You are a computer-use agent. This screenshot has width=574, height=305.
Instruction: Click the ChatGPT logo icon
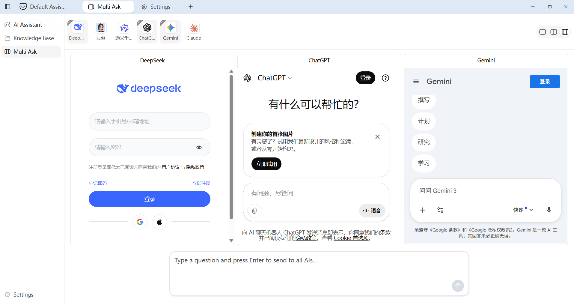(247, 78)
